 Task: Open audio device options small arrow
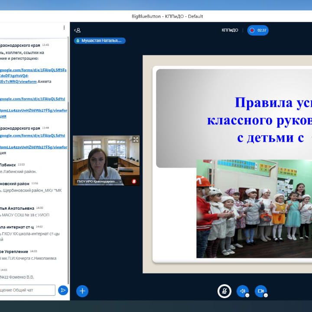pos(247,295)
